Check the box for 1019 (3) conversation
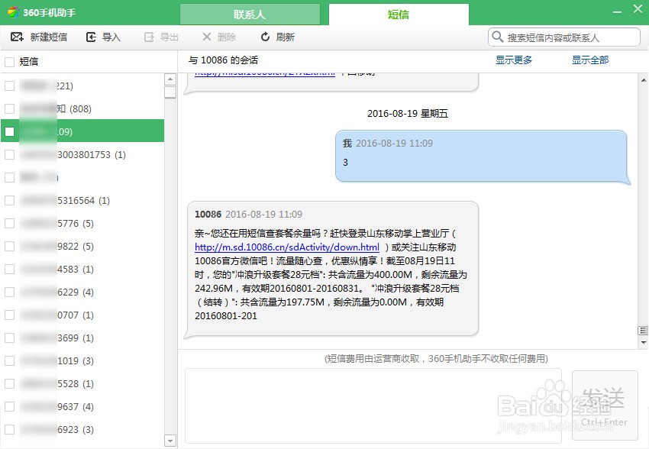The height and width of the screenshot is (449, 649). pos(9,361)
